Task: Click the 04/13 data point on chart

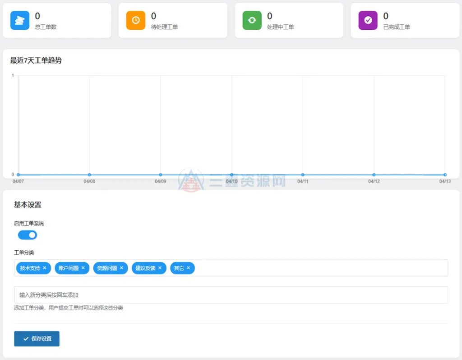Action: (445, 175)
